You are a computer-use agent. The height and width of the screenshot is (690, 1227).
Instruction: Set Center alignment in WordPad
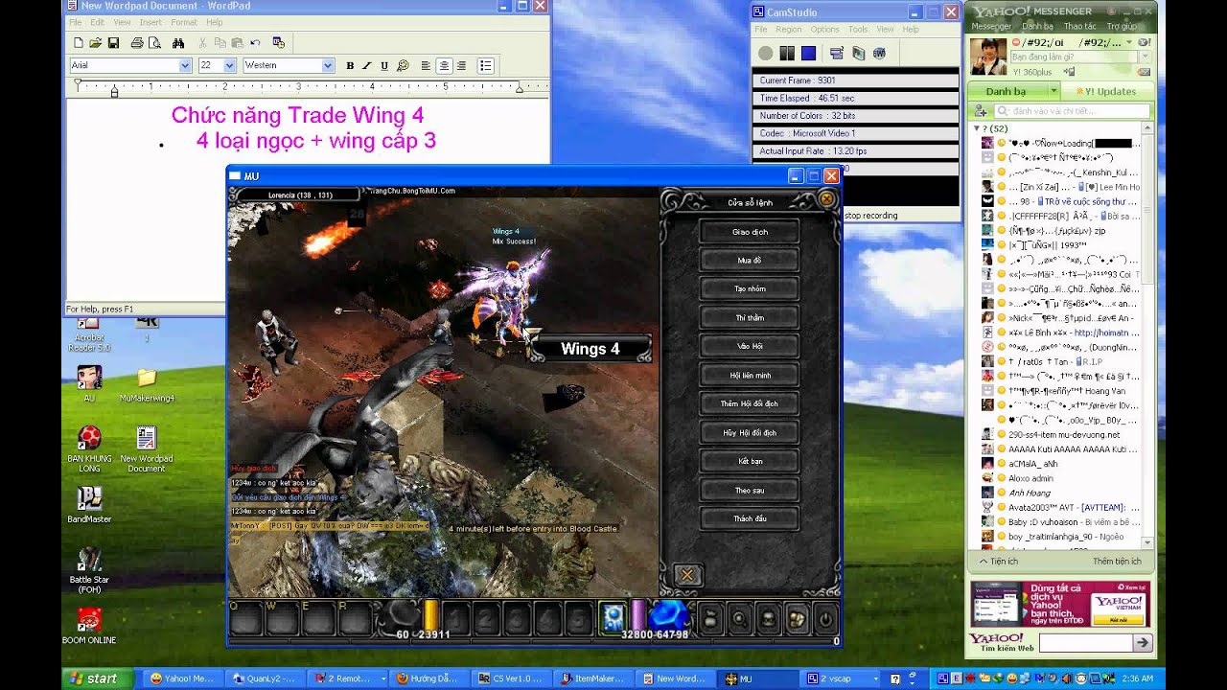click(444, 65)
